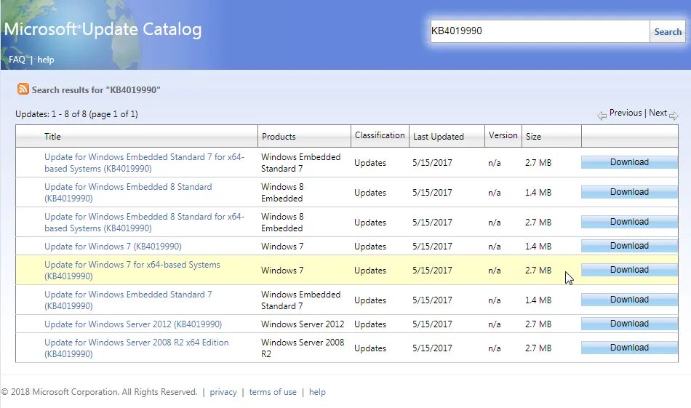Download Windows Embedded 8 Standard x64 update
The height and width of the screenshot is (408, 691).
629,222
